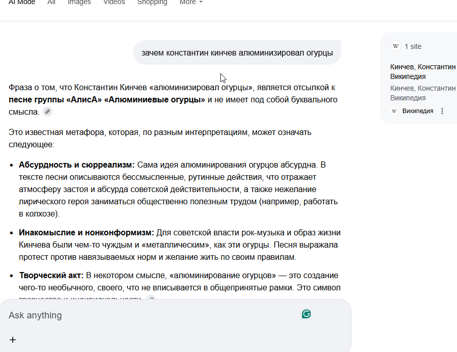The width and height of the screenshot is (457, 352).
Task: Open the Images tab
Action: (79, 3)
